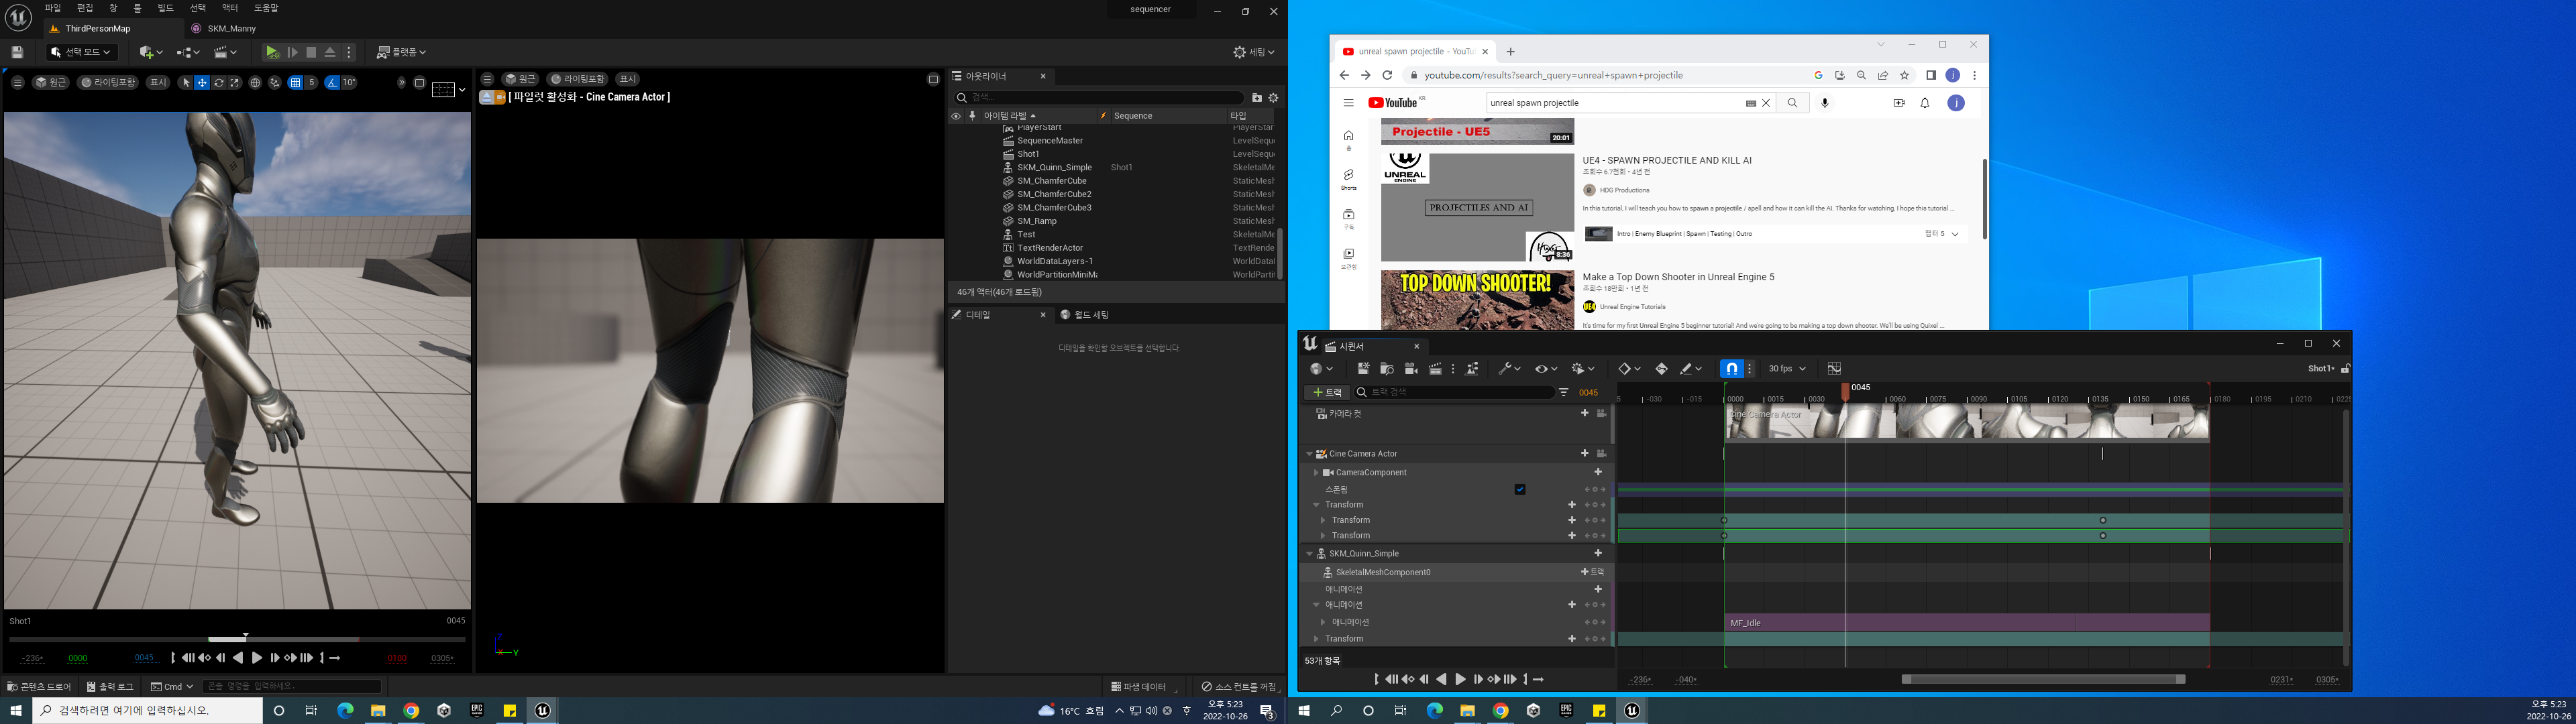Expand the CameraComponent track
Screen dimensions: 2576x724
pyautogui.click(x=1316, y=473)
